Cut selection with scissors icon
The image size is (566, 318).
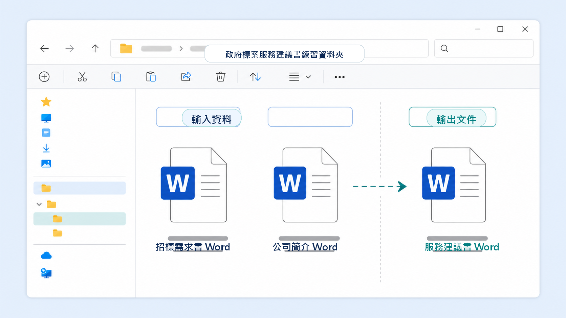(x=82, y=77)
